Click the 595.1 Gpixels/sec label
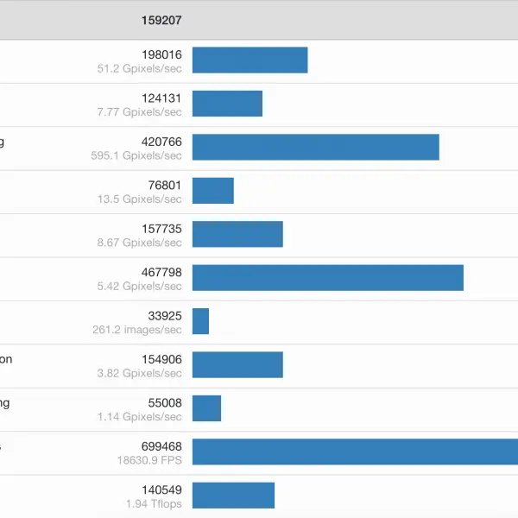 [x=136, y=155]
